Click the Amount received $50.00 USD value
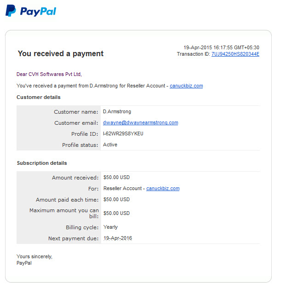The image size is (286, 284). (x=116, y=177)
